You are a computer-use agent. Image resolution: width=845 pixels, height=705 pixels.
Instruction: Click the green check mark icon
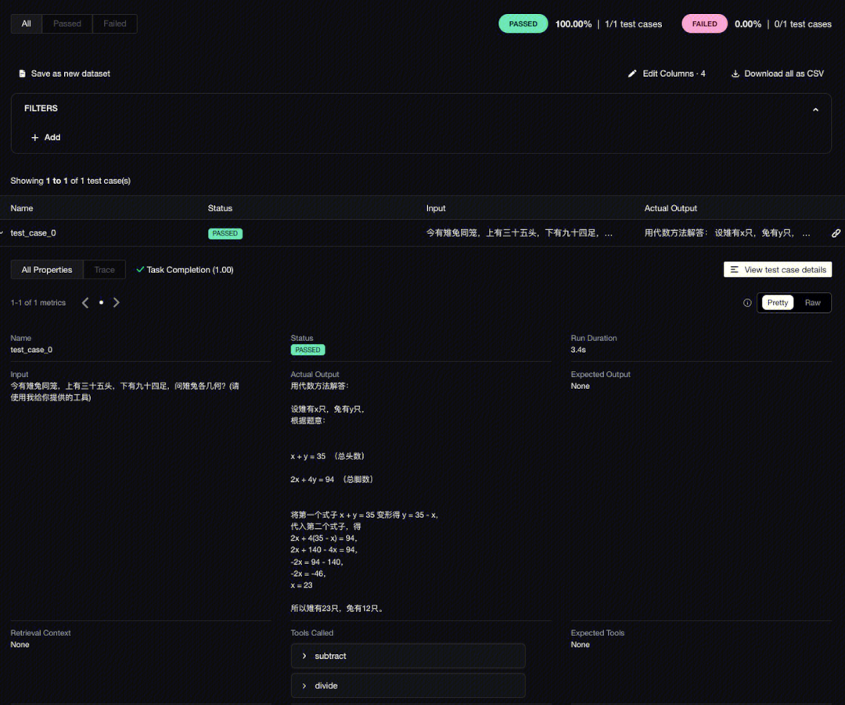(140, 269)
